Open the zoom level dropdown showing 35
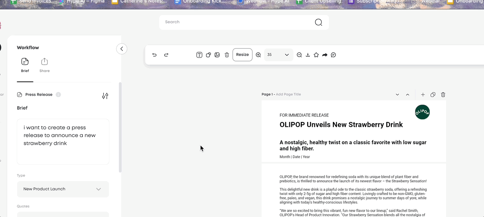 pos(278,55)
